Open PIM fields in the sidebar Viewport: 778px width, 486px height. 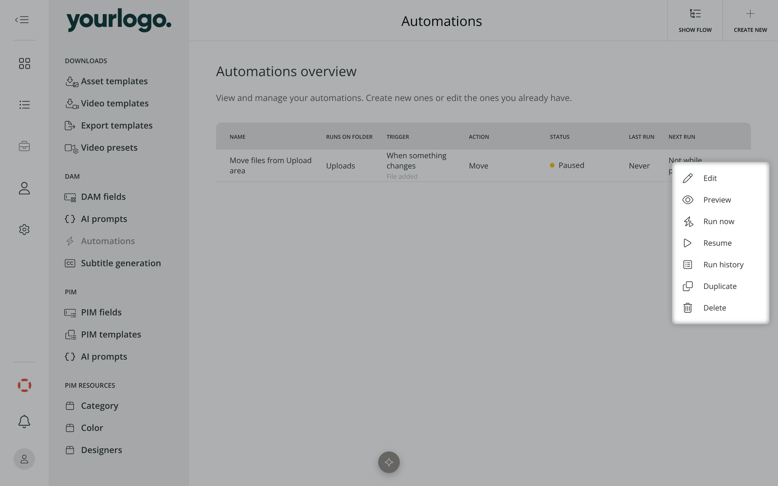[x=93, y=312]
